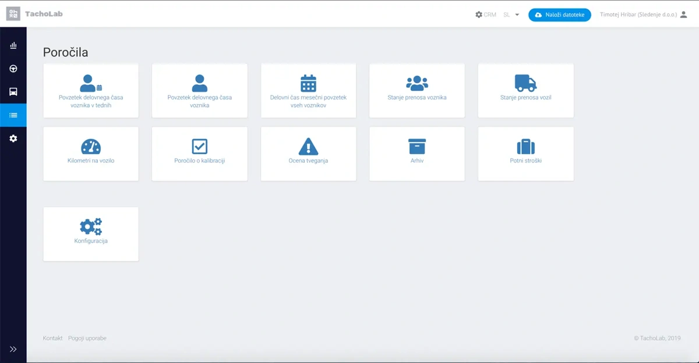699x363 pixels.
Task: Click the speedometer gauge icon
Action: [91, 146]
